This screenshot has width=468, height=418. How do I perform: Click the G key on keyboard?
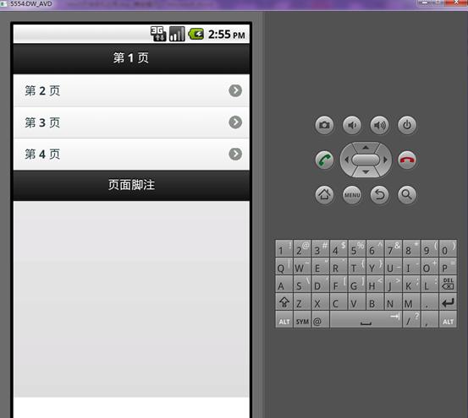(x=356, y=284)
